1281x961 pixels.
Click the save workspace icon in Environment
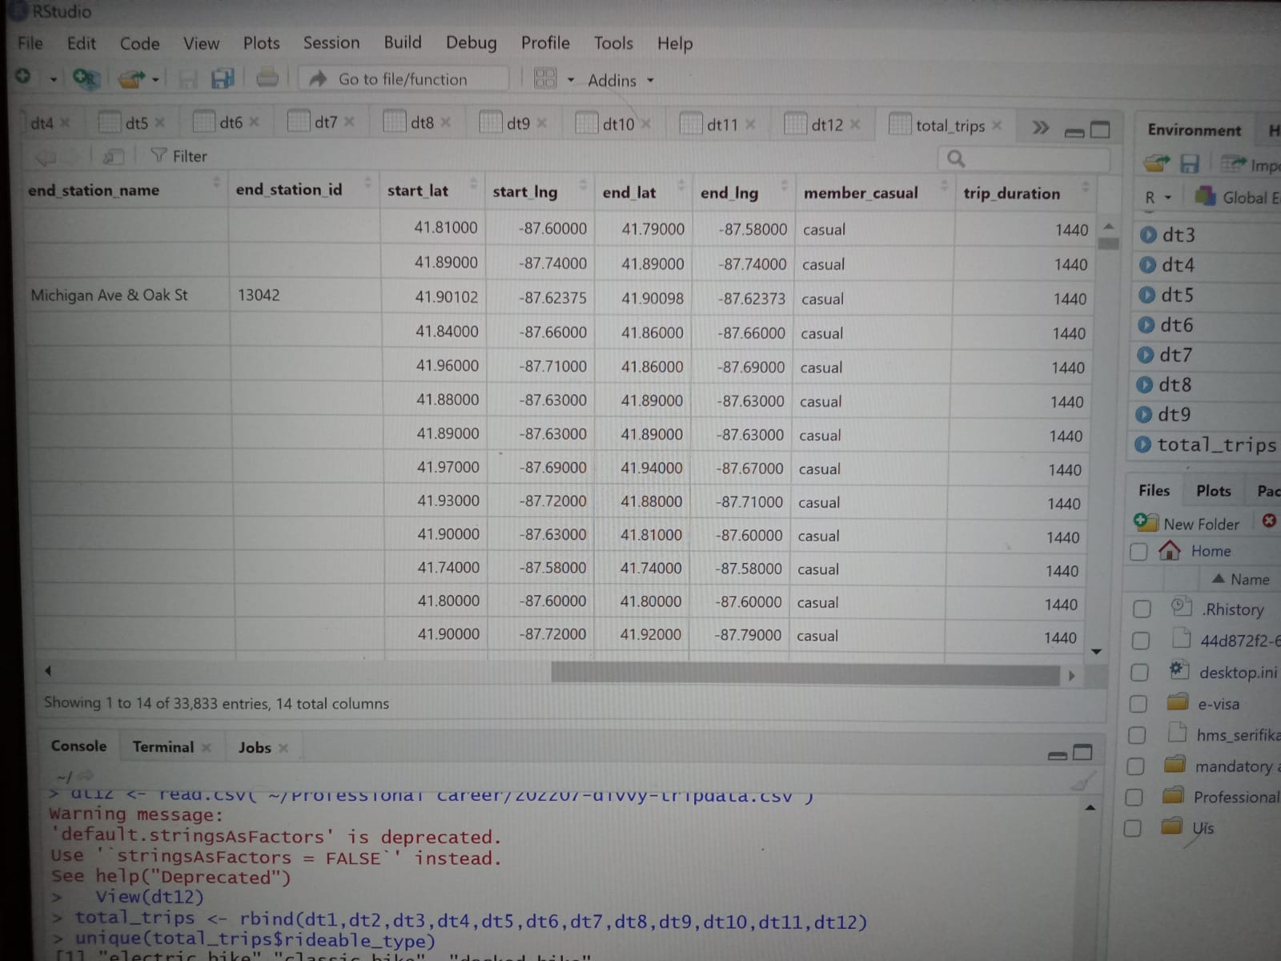pyautogui.click(x=1190, y=164)
